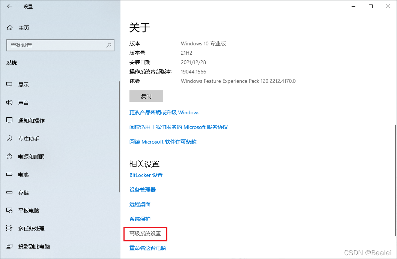Viewport: 397px width, 259px height.
Task: Click the power icon for 电源和睡眠
Action: (9, 156)
